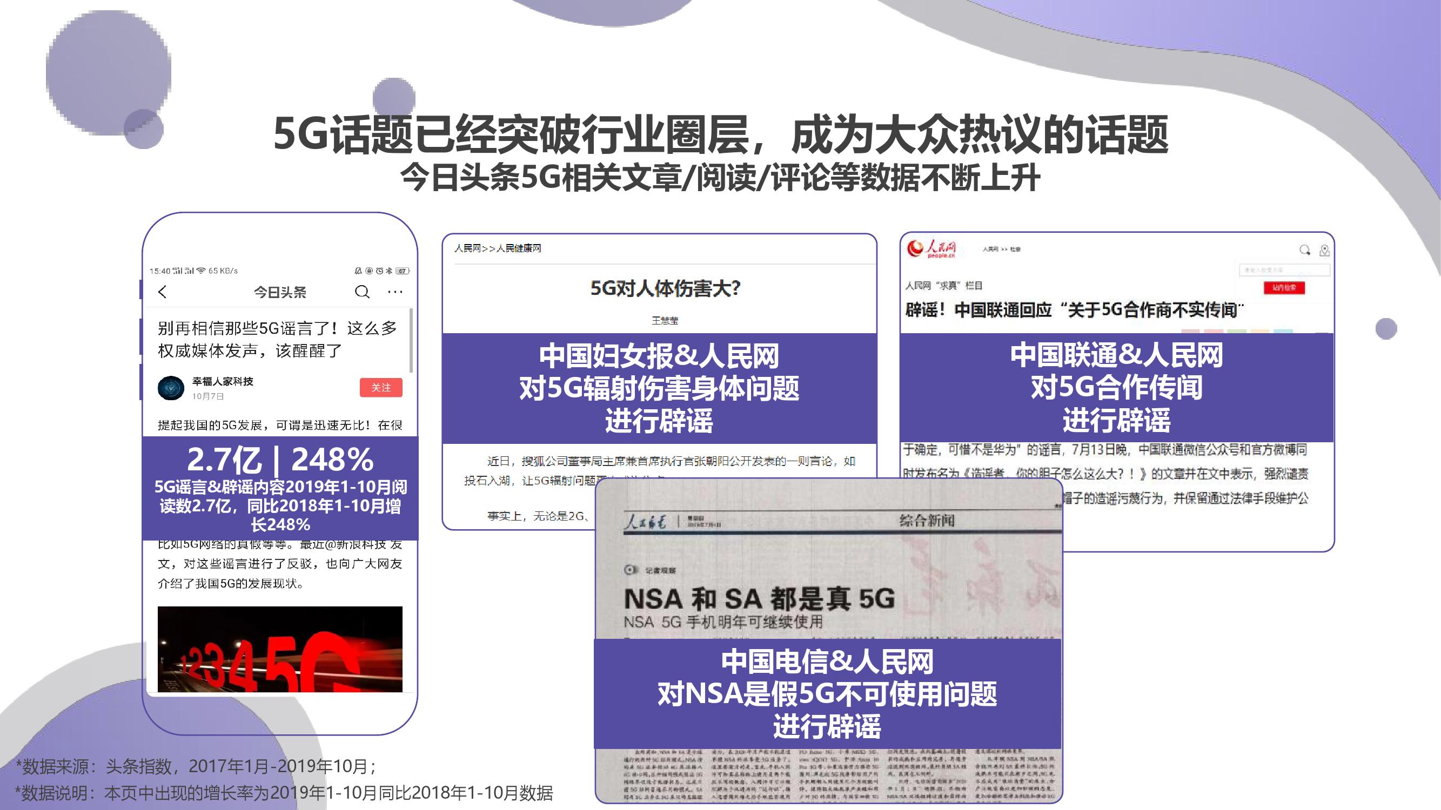Viewport: 1441px width, 810px height.
Task: Click the 5G对人体伤害大? article headline
Action: (x=665, y=288)
